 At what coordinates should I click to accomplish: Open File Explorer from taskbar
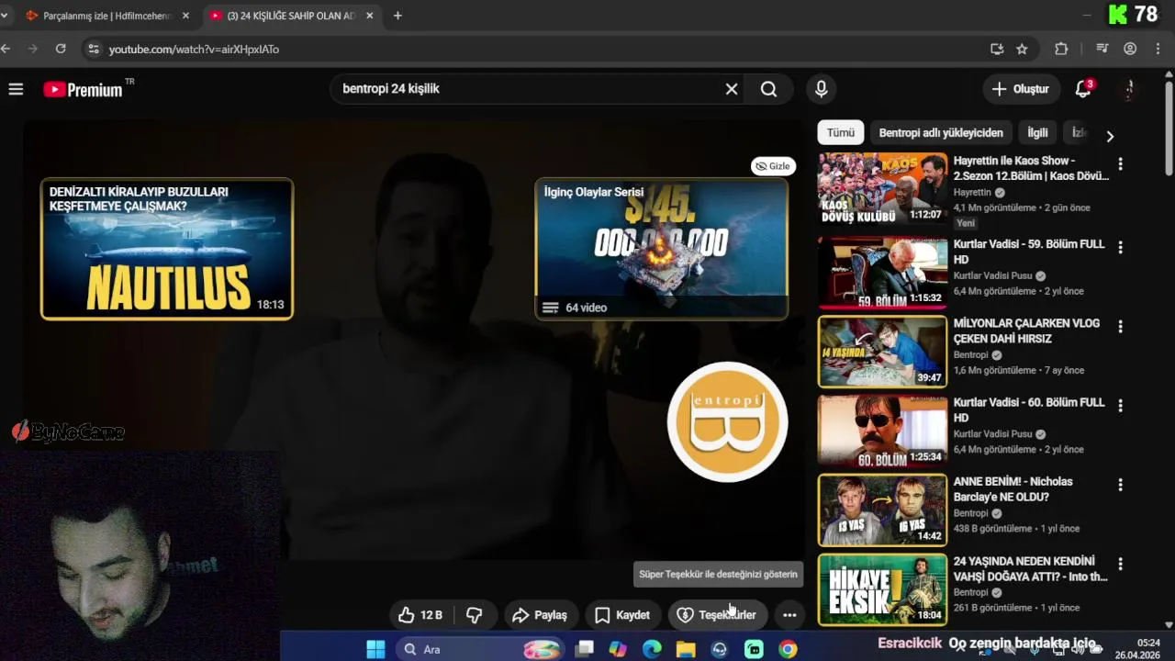tap(686, 649)
